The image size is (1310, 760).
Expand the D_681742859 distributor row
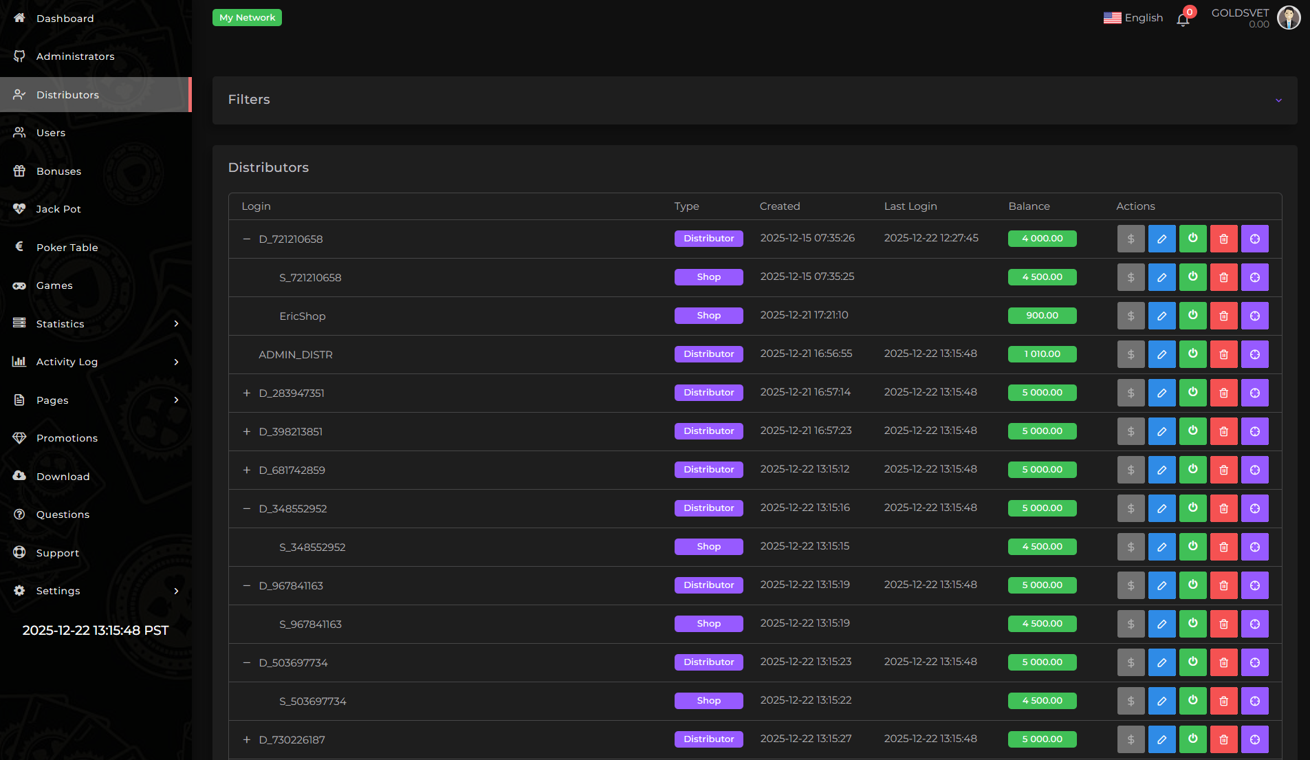point(247,470)
